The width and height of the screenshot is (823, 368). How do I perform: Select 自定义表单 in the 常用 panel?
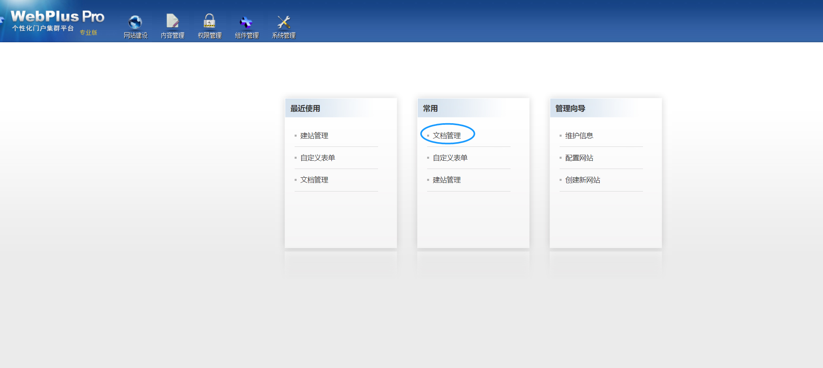(450, 158)
